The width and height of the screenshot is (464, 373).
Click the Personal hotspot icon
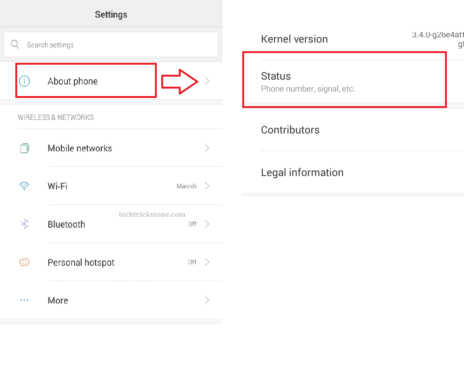click(x=25, y=262)
